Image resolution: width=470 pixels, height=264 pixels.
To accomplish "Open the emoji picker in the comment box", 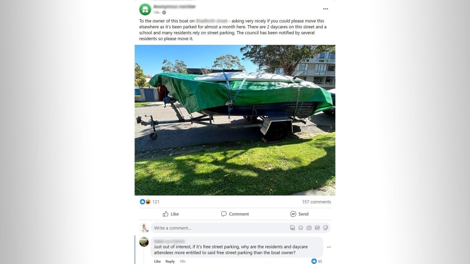I will (x=301, y=228).
